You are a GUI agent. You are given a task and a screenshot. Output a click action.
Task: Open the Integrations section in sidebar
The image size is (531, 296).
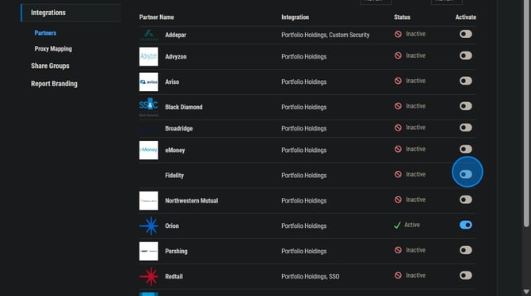[71, 13]
